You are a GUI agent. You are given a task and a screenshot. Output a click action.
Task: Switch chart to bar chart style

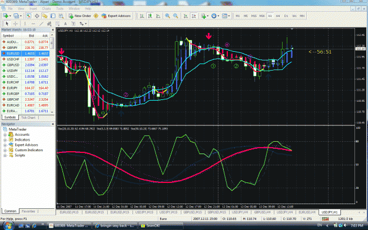coord(142,16)
